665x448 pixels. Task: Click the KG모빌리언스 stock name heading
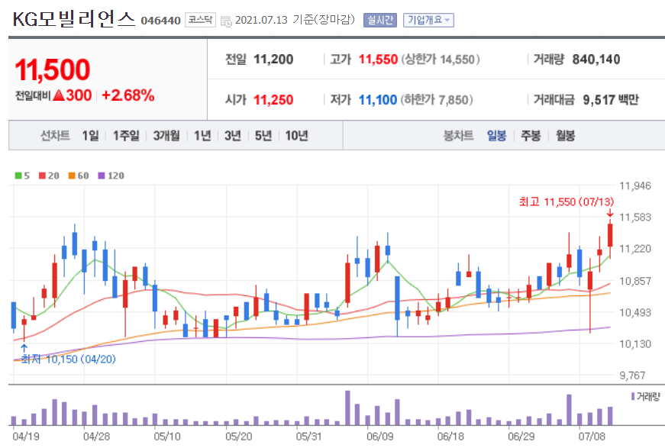click(x=74, y=20)
